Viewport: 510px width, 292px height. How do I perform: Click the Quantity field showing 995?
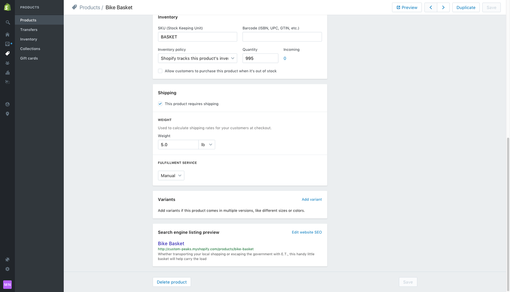260,58
